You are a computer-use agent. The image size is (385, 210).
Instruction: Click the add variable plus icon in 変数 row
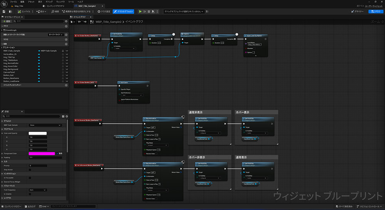click(66, 43)
